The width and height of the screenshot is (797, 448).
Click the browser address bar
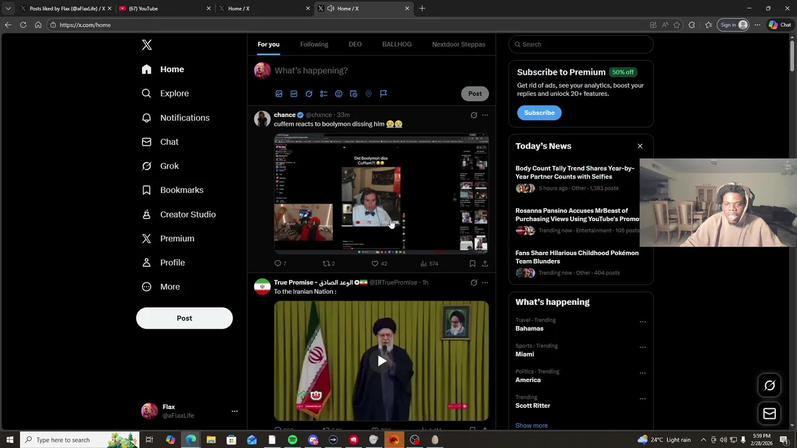(349, 25)
